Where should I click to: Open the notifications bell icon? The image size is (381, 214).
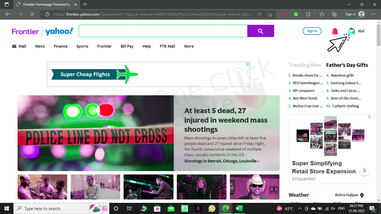(x=335, y=31)
